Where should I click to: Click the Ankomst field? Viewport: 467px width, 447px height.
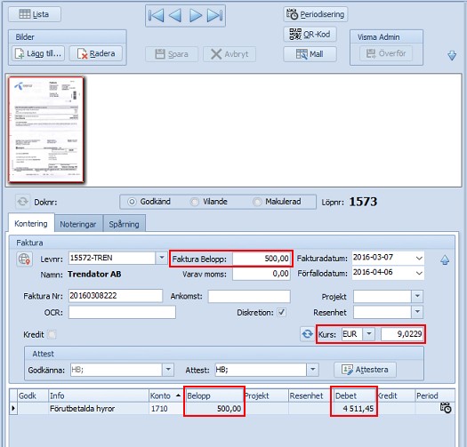pos(249,297)
